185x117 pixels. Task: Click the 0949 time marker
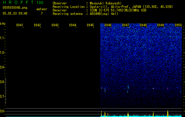161,25
